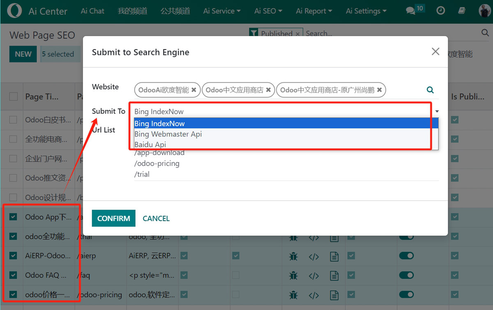Click the document icon in the /faq row
Viewport: 493px width, 310px height.
pos(334,275)
